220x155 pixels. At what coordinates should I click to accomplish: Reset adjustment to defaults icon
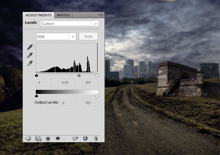(x=85, y=139)
